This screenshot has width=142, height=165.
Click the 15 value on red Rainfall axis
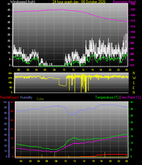tap(12, 129)
